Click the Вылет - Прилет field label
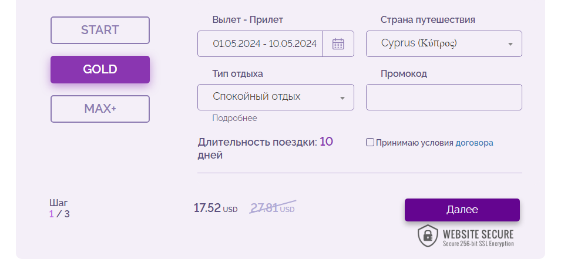Screen dimensions: 581x269 [x=247, y=20]
